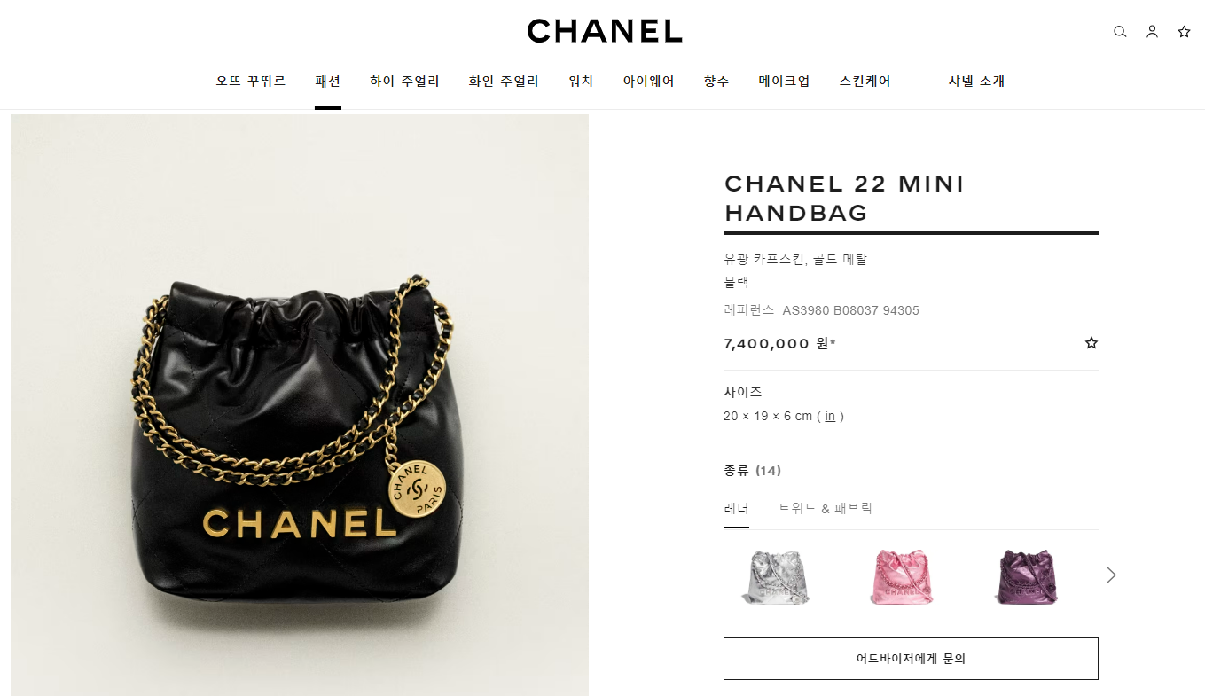Toggle size units with the in link
This screenshot has height=696, width=1205.
(x=830, y=416)
